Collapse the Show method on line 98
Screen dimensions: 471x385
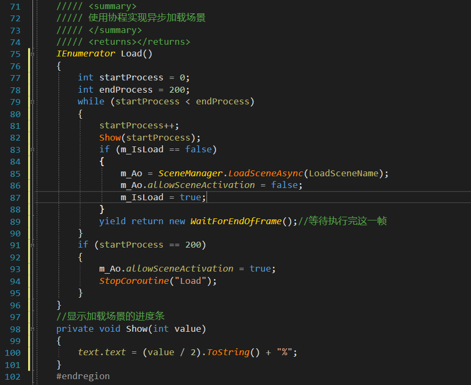click(x=33, y=329)
